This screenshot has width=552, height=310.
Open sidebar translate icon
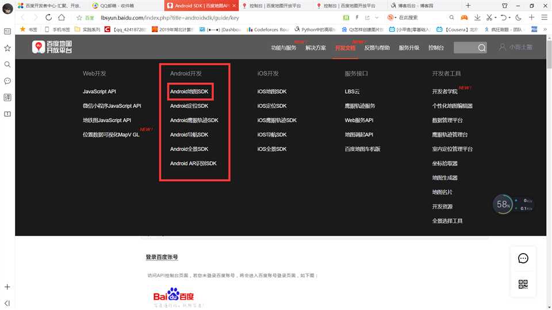7,98
